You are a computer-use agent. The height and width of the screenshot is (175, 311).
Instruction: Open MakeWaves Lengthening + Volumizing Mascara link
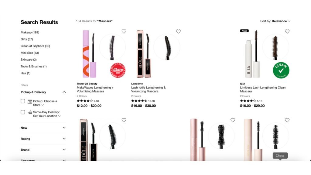[x=95, y=90]
